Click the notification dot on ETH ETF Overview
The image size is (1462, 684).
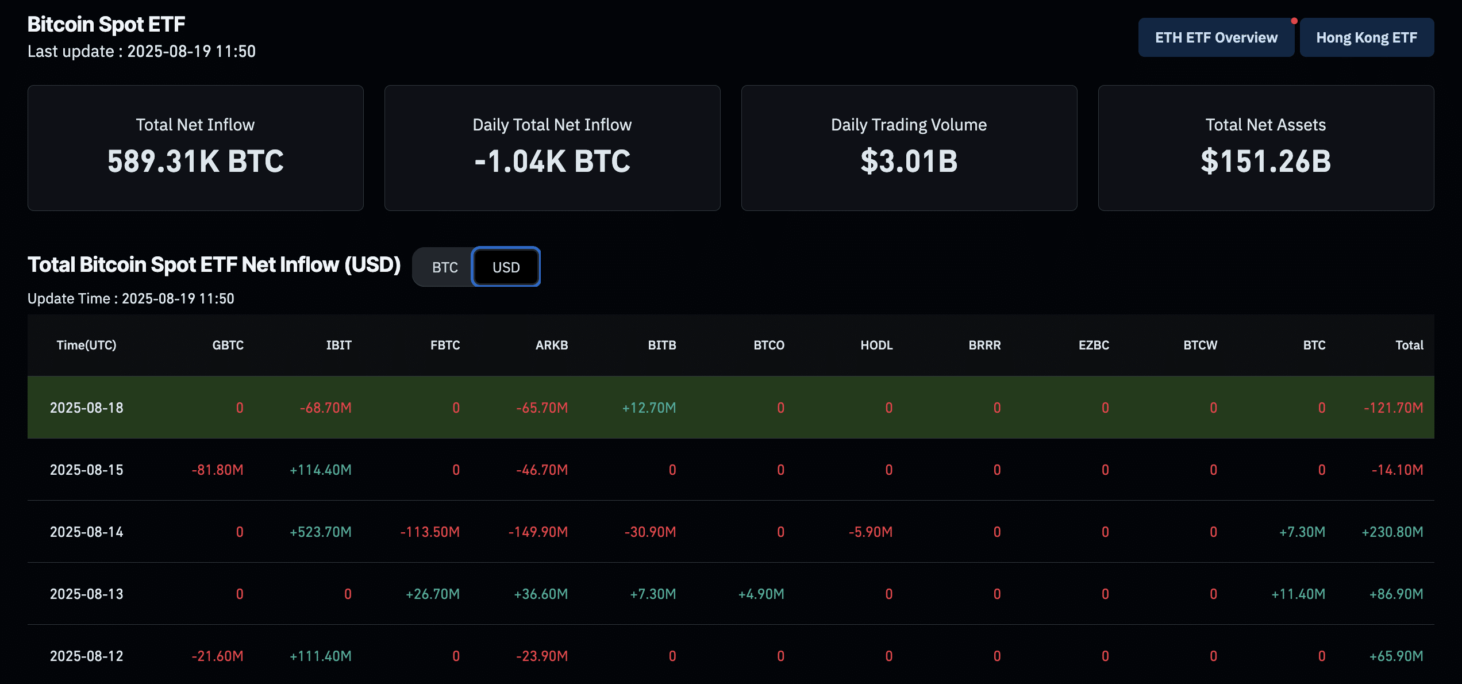(1294, 20)
